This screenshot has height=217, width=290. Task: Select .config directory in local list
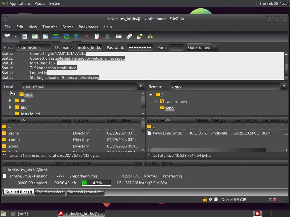[71, 140]
